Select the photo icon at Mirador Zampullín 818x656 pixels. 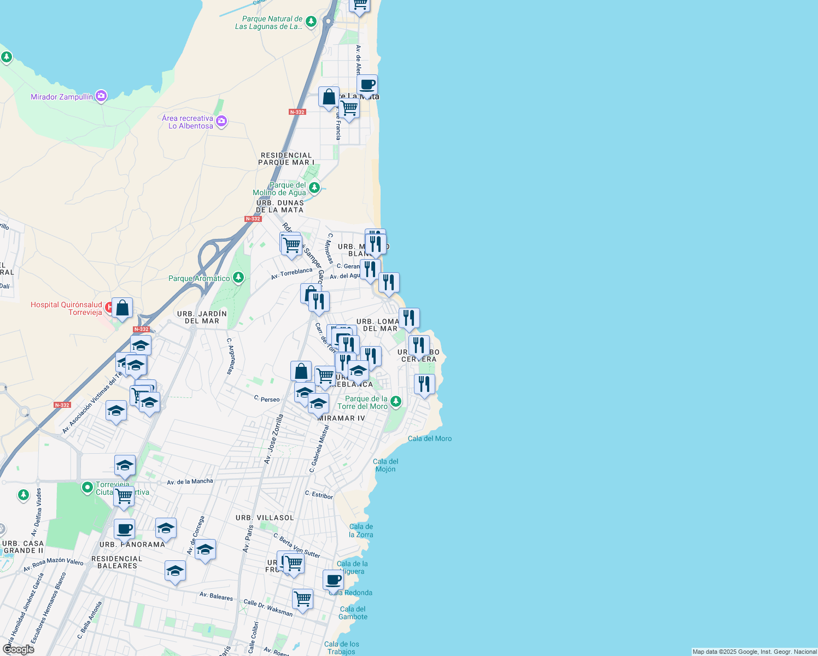[x=101, y=95]
